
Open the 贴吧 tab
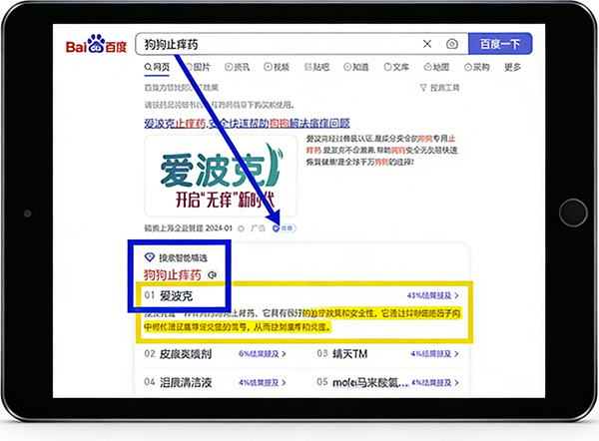click(x=319, y=69)
